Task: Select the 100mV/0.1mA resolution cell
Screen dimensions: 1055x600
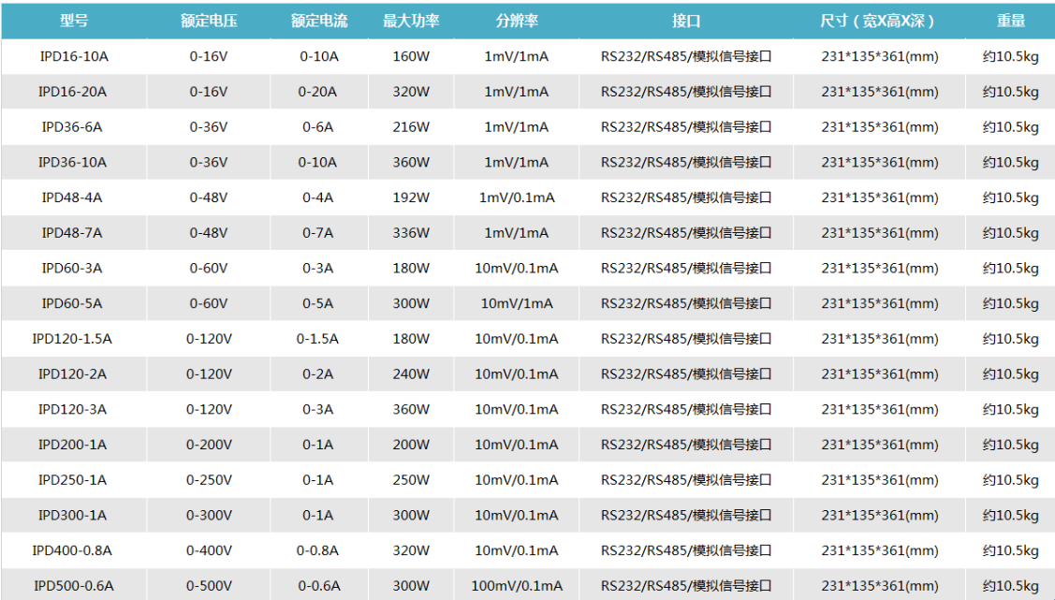Action: 516,586
